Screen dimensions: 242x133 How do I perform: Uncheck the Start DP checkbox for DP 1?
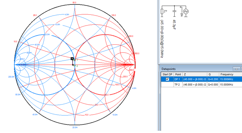pyautogui.click(x=168, y=79)
